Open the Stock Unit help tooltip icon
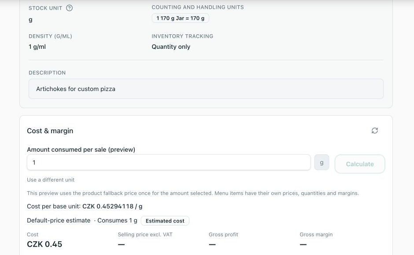This screenshot has height=255, width=414. (x=69, y=8)
